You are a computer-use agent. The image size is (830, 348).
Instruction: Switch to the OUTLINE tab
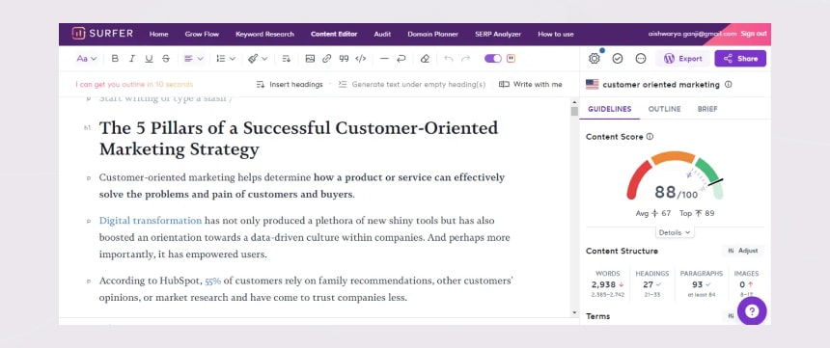[664, 109]
